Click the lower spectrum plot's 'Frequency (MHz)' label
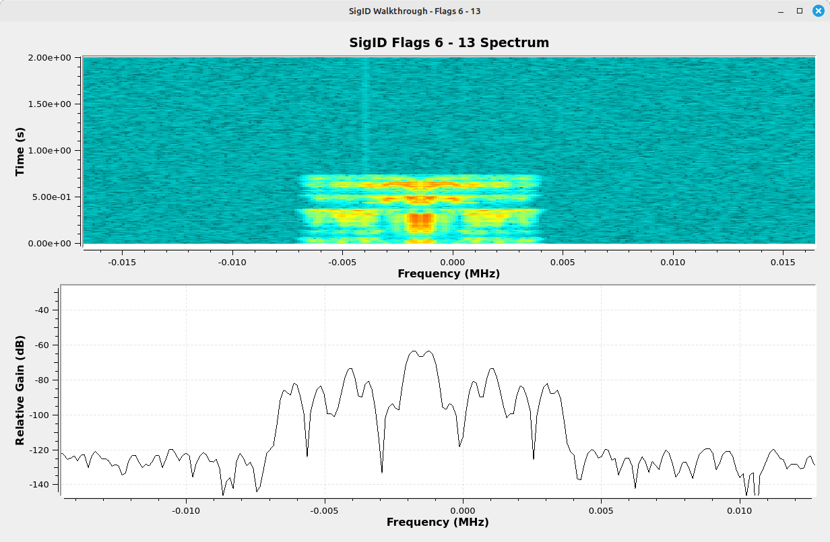Screen dimensions: 830x542 coord(437,522)
